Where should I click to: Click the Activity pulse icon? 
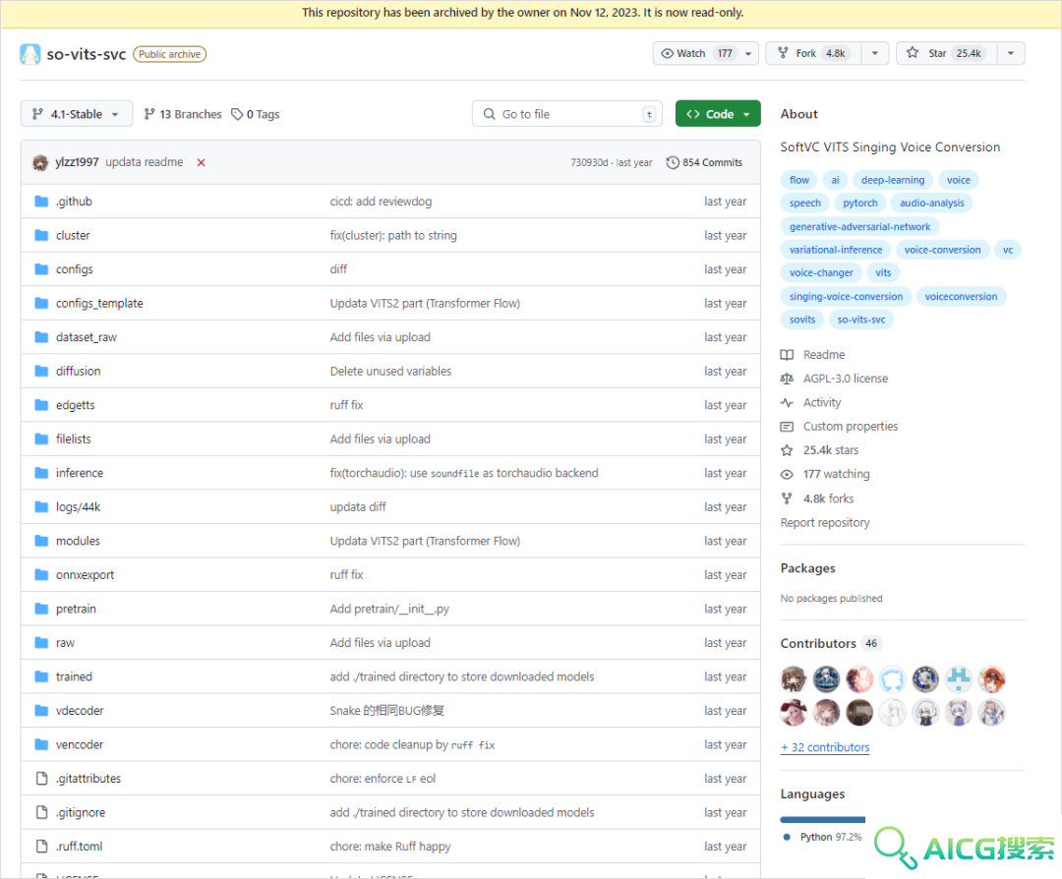[x=787, y=402]
